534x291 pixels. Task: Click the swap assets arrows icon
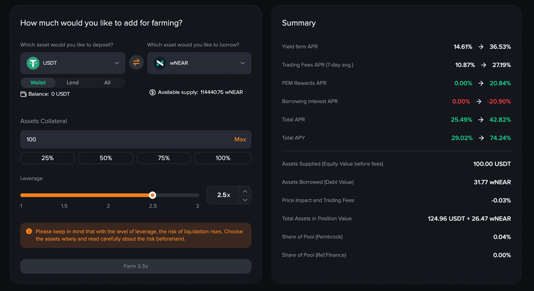point(136,62)
